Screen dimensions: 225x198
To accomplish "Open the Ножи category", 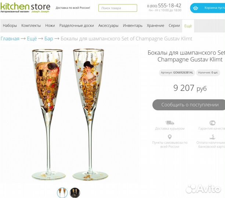I will pos(50,26).
